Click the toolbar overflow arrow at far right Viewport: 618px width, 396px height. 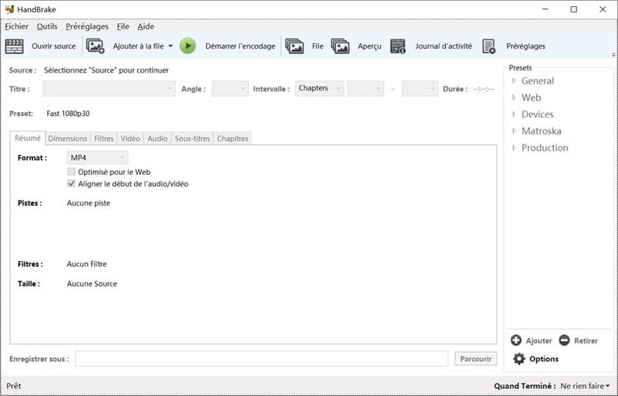pos(613,55)
